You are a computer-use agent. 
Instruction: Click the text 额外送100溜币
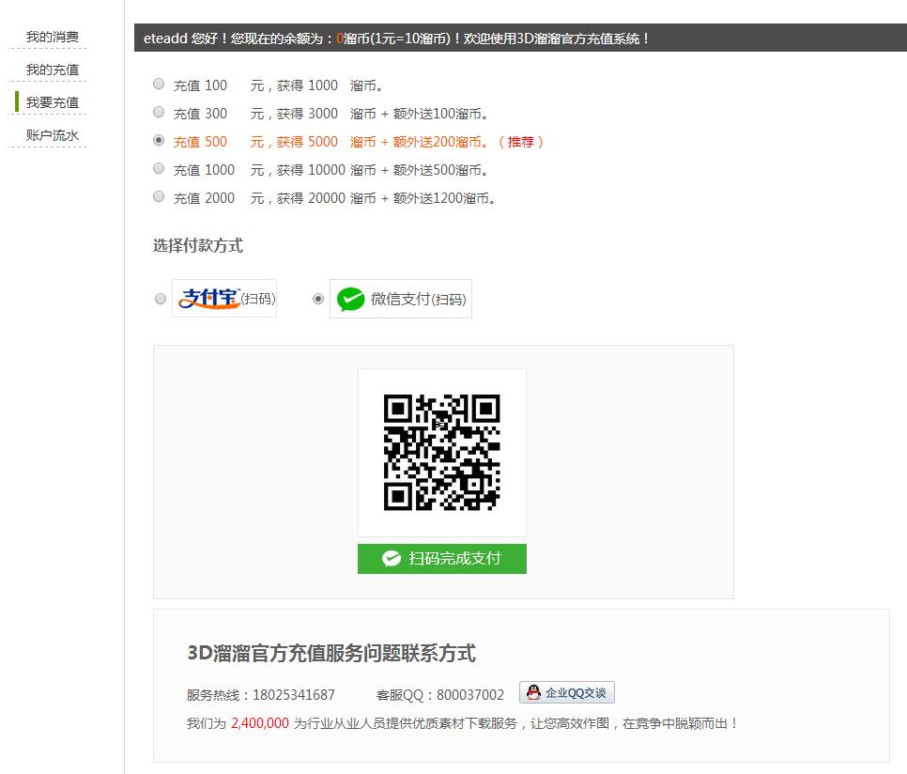click(x=438, y=114)
